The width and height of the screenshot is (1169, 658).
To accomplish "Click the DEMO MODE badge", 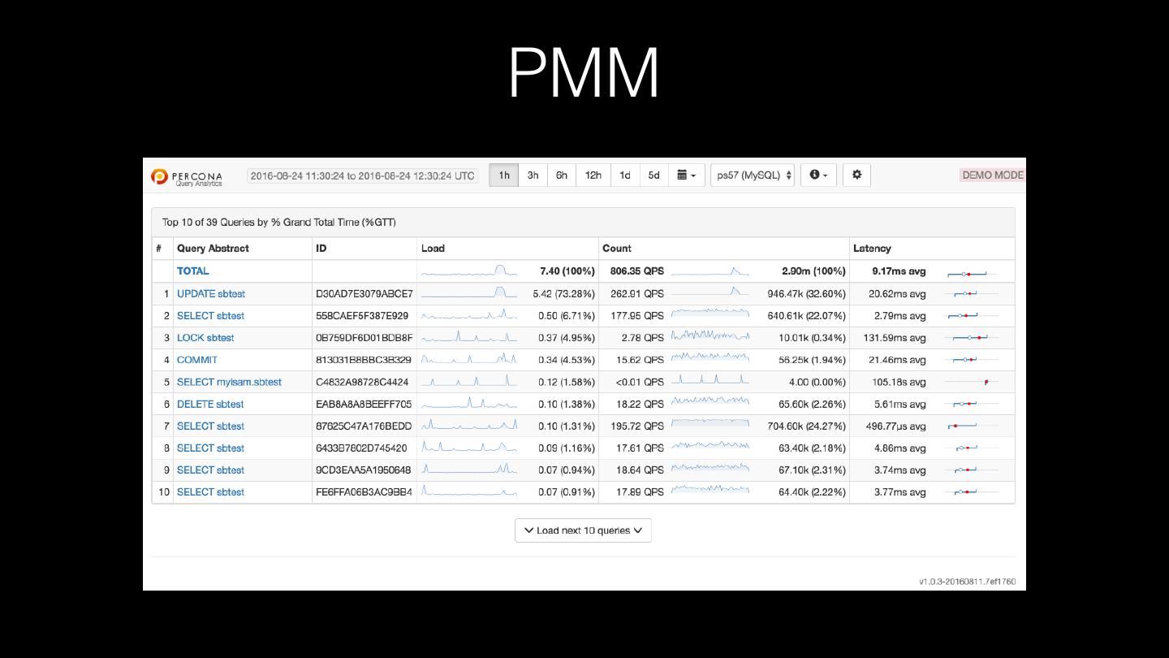I will 993,175.
